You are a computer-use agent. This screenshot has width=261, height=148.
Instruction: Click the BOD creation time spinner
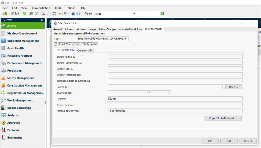(169, 93)
